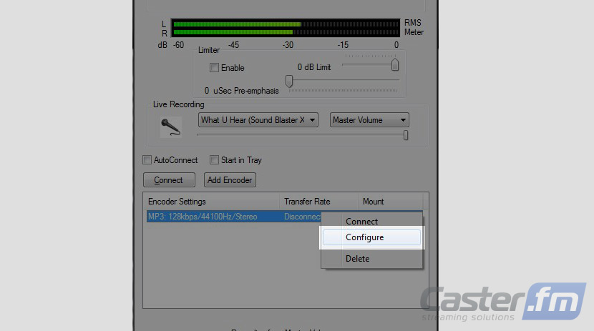The height and width of the screenshot is (331, 594).
Task: Open the What U Hear input device dropdown
Action: 258,120
